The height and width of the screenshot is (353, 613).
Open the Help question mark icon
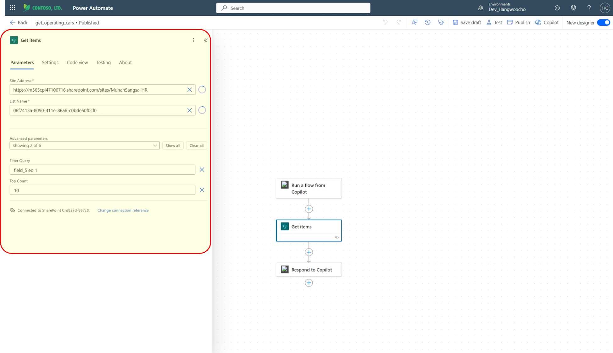(589, 8)
